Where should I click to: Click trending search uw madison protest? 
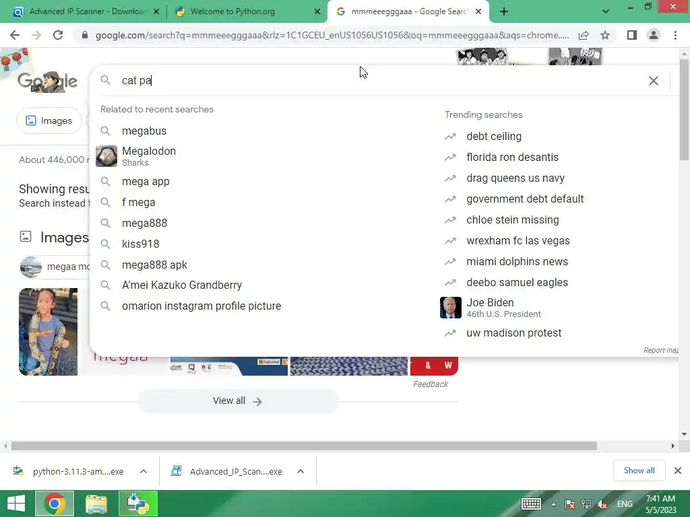click(513, 333)
